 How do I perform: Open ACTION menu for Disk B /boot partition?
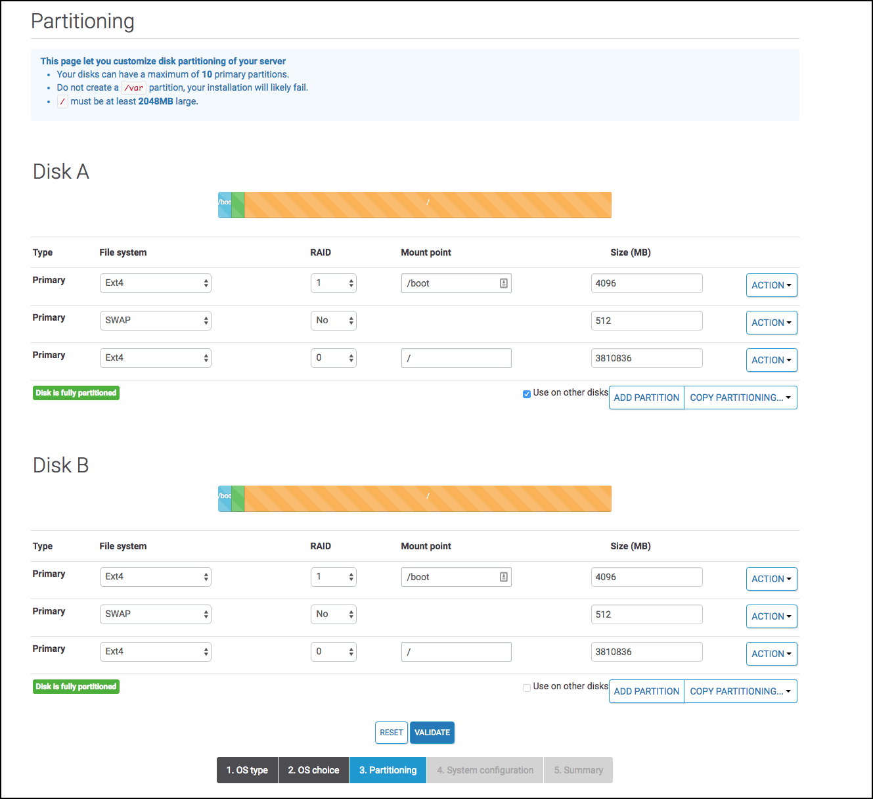771,578
